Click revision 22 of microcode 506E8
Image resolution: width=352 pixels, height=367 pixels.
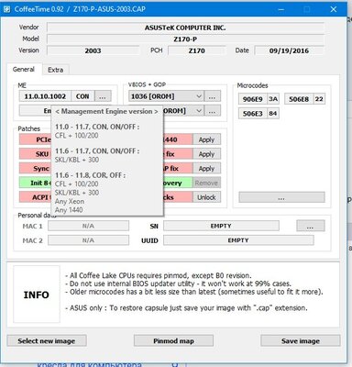[319, 99]
